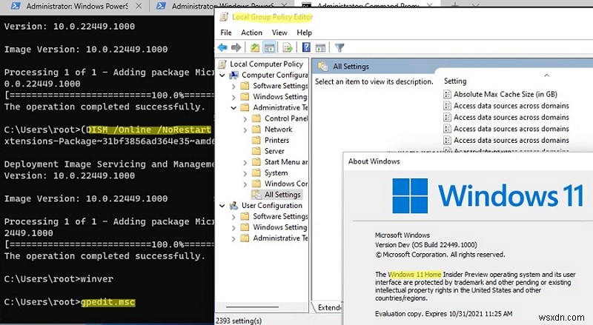Click the Setting column header
Image resolution: width=593 pixels, height=325 pixels.
[x=455, y=81]
